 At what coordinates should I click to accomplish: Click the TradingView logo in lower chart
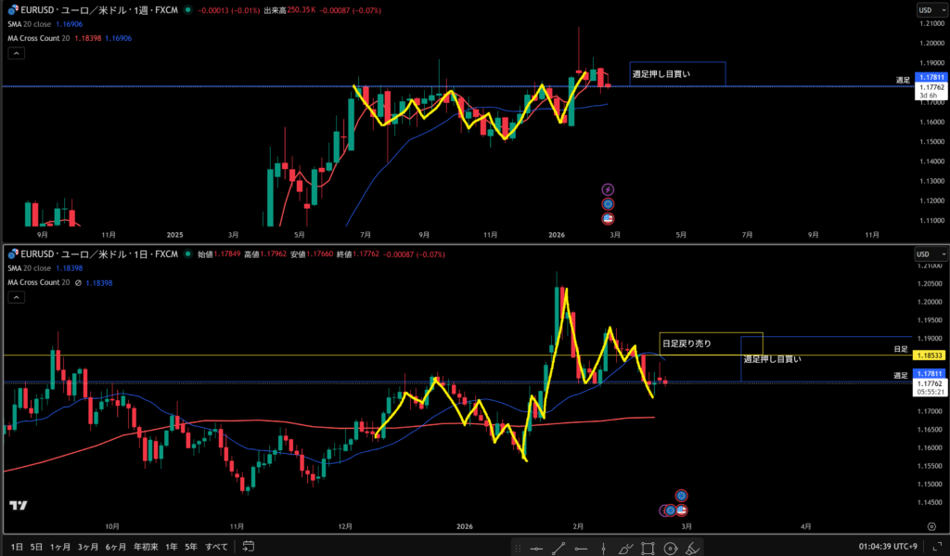17,505
